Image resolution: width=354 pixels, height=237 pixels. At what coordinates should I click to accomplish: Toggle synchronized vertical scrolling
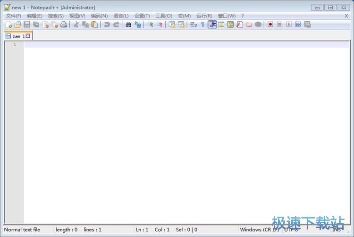(x=172, y=25)
